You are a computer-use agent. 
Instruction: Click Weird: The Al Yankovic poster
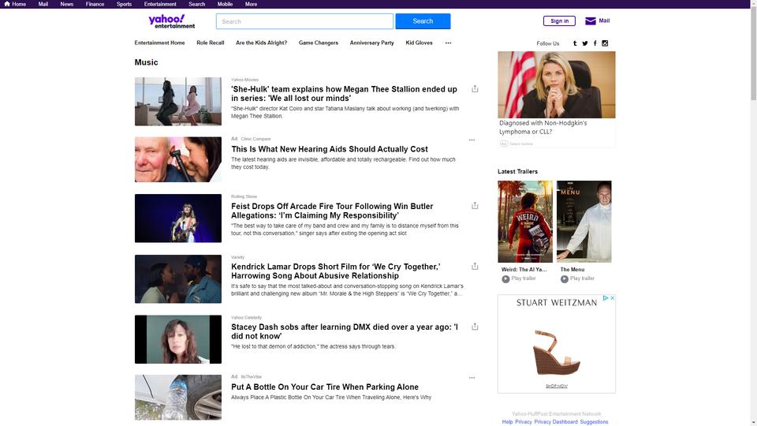coord(525,222)
